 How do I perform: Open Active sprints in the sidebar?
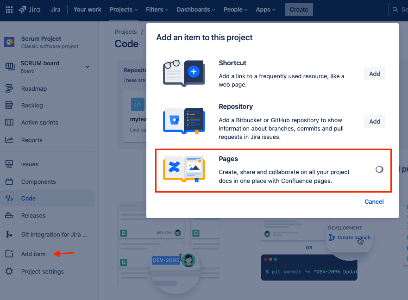point(40,123)
